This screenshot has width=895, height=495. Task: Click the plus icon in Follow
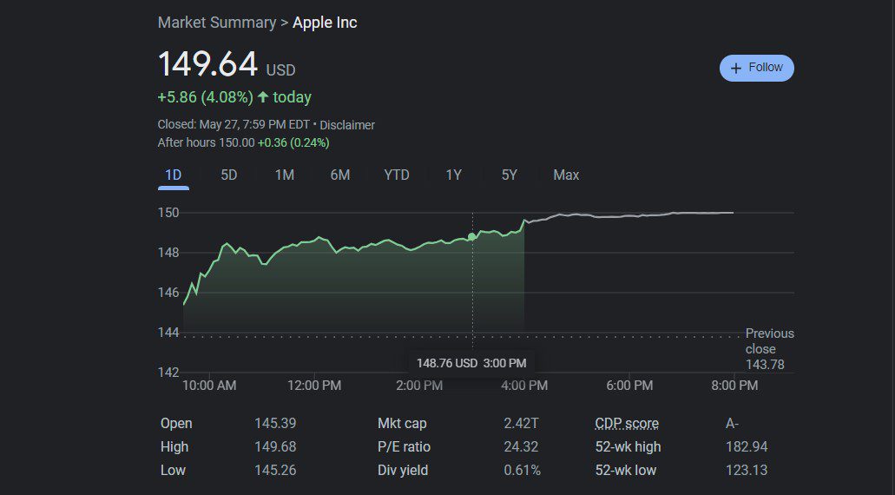pyautogui.click(x=736, y=68)
